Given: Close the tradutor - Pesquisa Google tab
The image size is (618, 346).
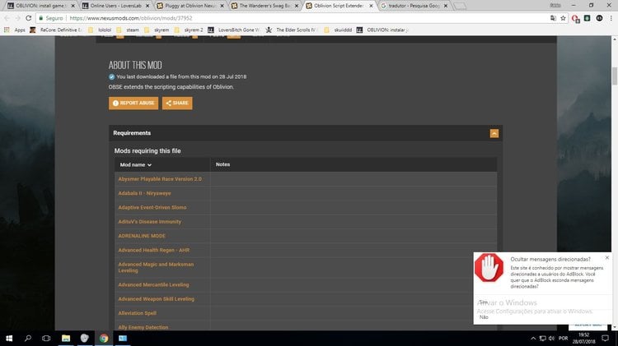Looking at the screenshot, I should [445, 6].
